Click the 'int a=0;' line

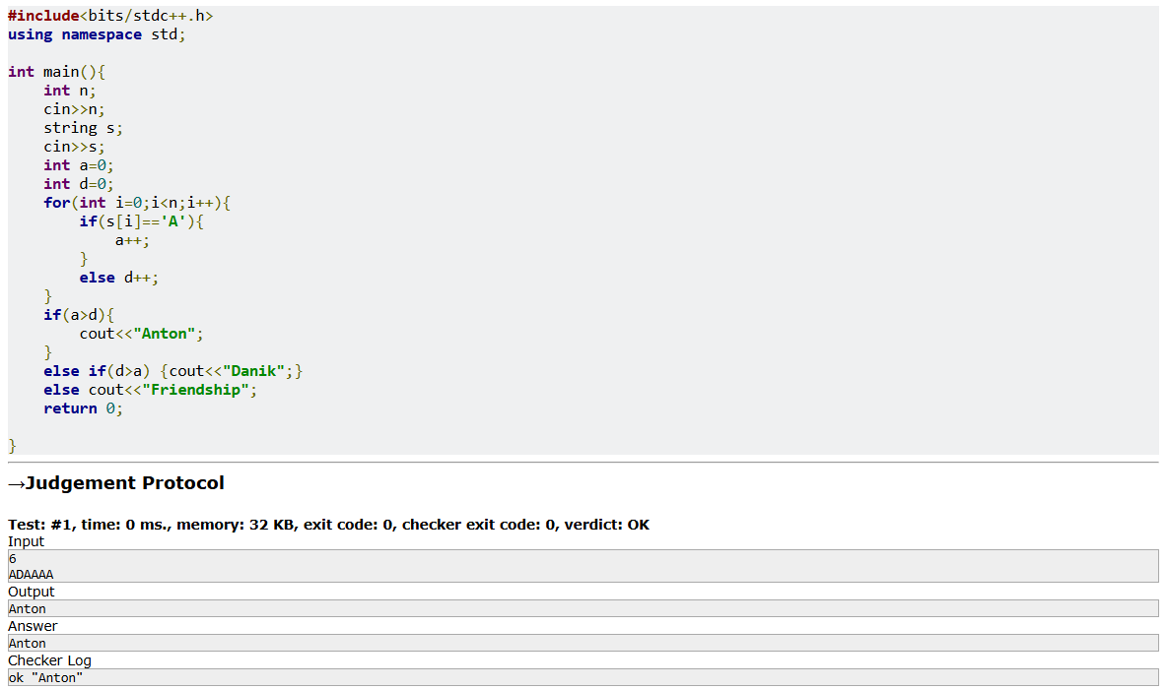point(78,165)
